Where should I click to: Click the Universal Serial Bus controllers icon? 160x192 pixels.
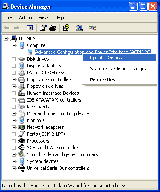[x=22, y=168]
